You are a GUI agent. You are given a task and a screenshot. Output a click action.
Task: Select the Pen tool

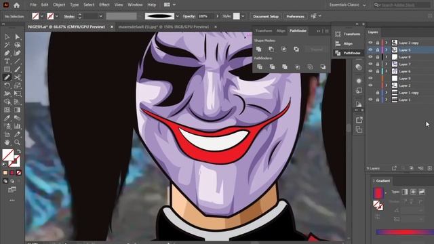pyautogui.click(x=7, y=53)
